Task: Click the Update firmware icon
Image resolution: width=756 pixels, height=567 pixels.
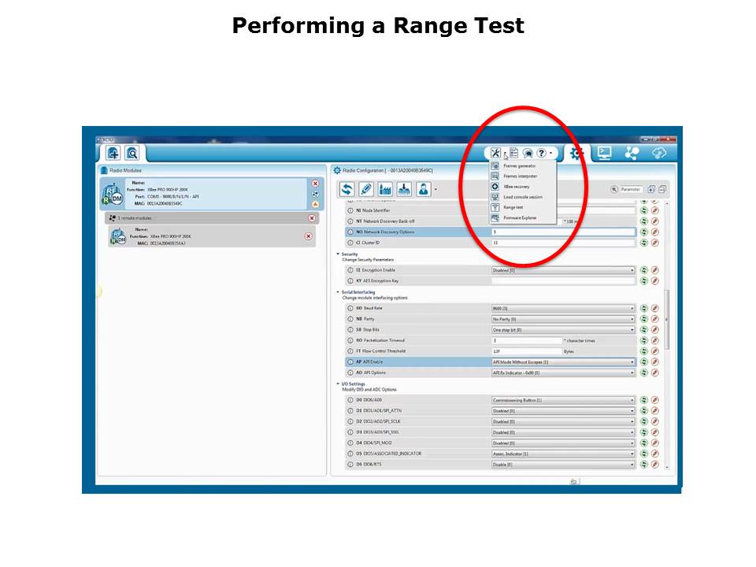Action: (404, 189)
